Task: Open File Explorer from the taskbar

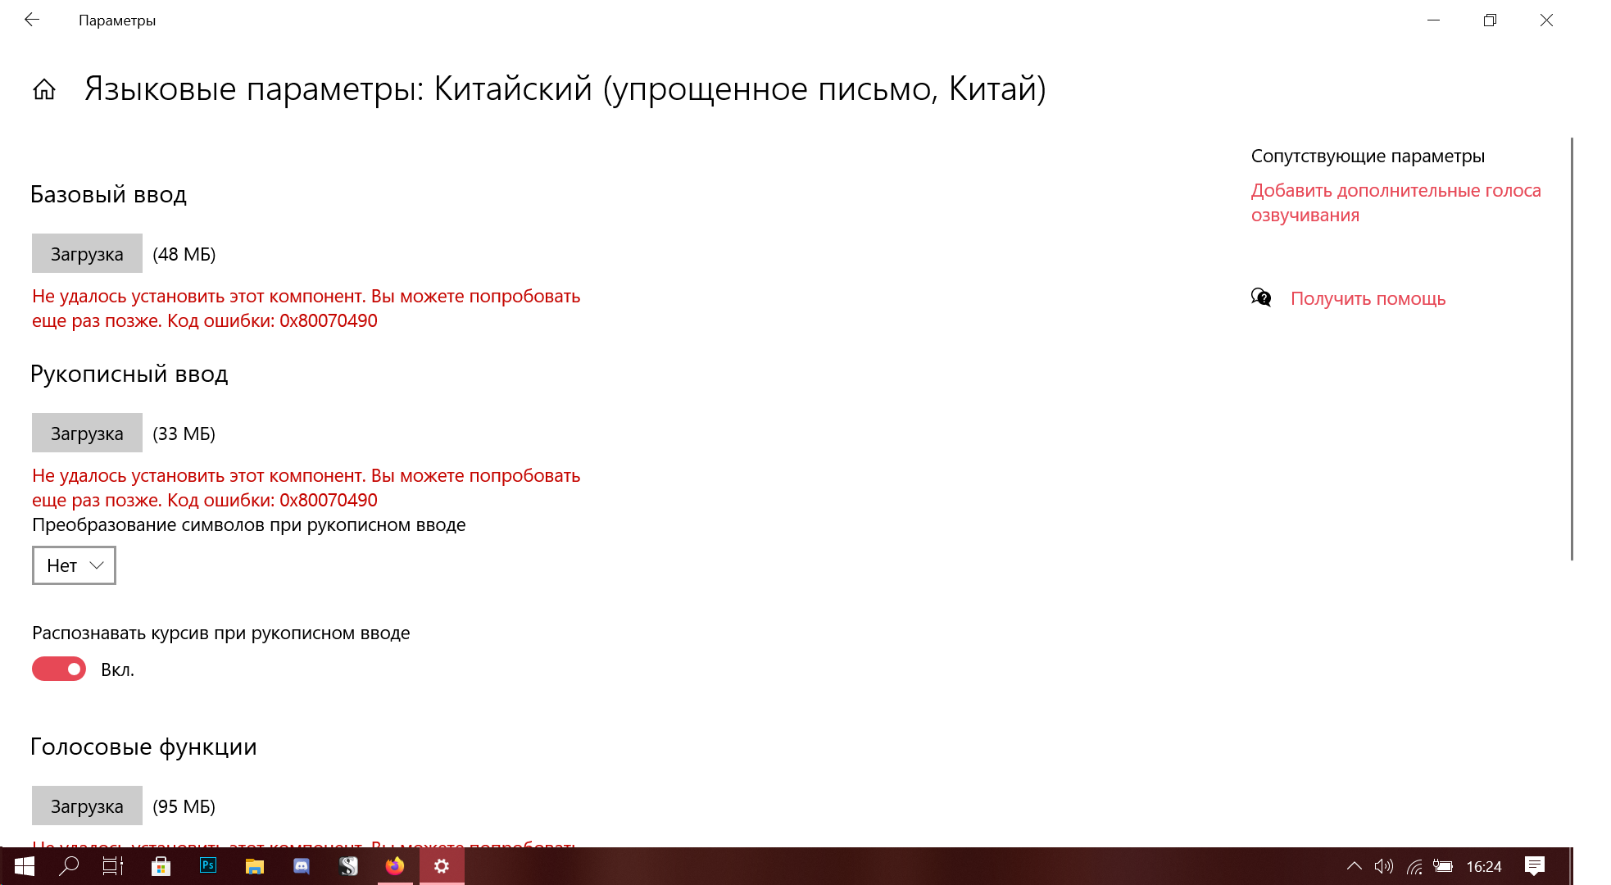Action: [255, 866]
